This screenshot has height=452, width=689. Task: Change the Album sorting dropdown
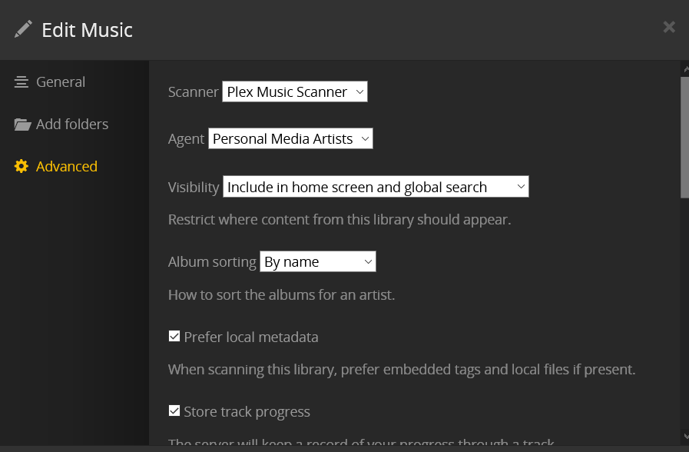click(x=317, y=262)
